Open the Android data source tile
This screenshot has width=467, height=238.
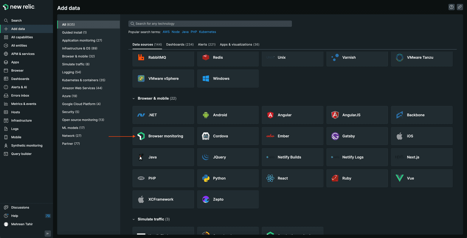(228, 115)
